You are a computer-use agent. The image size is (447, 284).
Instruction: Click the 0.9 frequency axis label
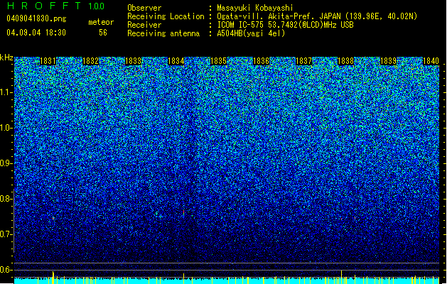(x=6, y=163)
